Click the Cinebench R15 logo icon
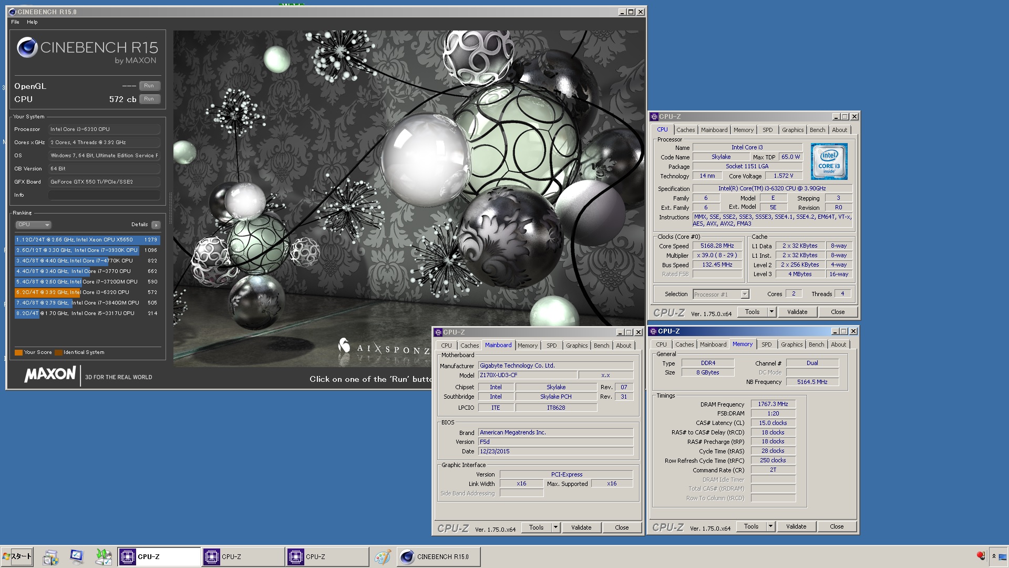The image size is (1009, 568). pos(27,47)
